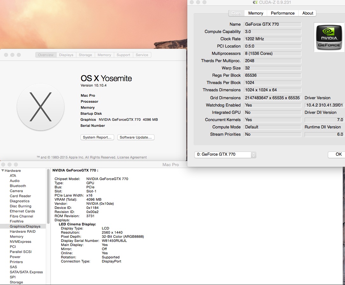The image size is (345, 285).
Task: Select Audio in the Hardware list
Action: [x=15, y=181]
